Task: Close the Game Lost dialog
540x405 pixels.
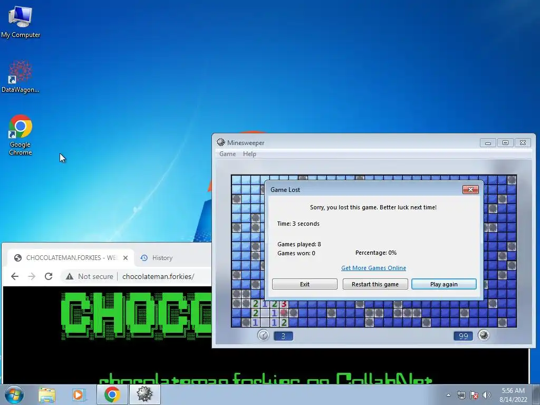Action: tap(470, 189)
